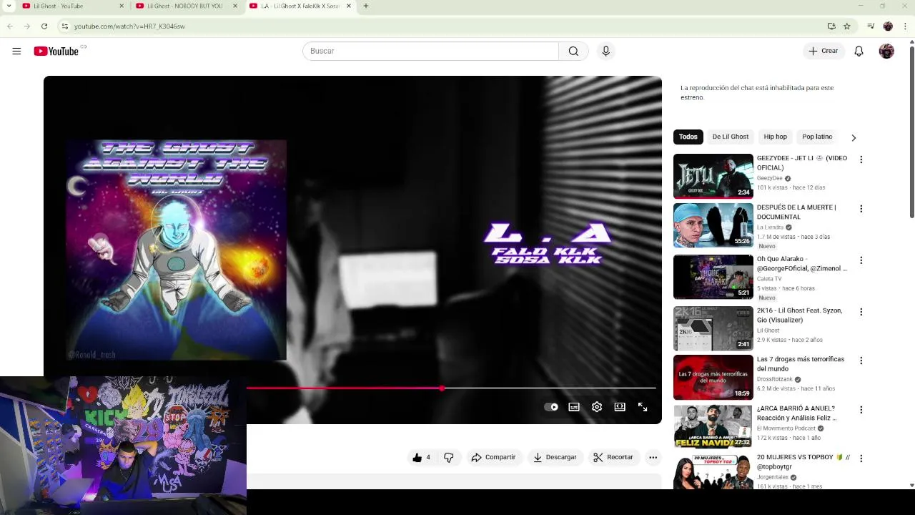915x515 pixels.
Task: Click the search magnifier button
Action: 573,51
